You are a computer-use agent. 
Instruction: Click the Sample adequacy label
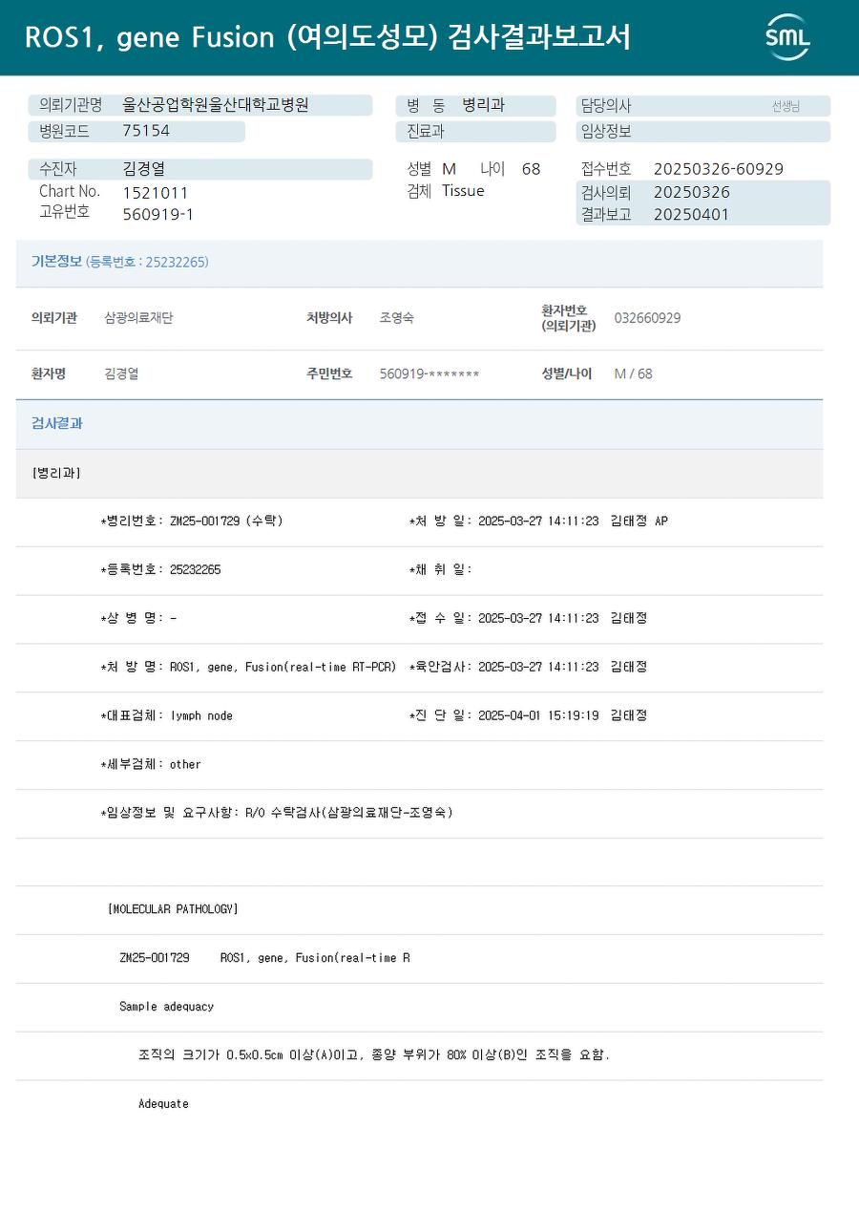click(x=166, y=1007)
